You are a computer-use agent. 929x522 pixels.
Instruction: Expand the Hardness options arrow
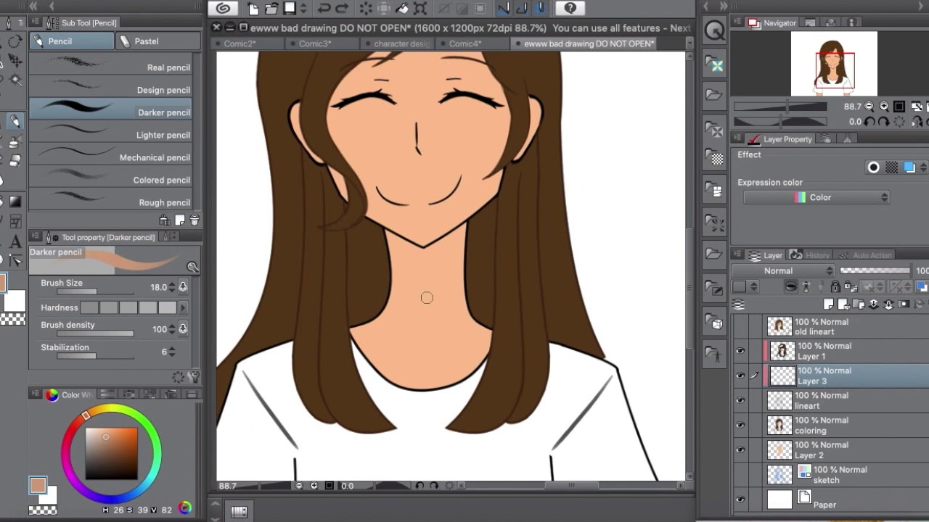click(183, 308)
